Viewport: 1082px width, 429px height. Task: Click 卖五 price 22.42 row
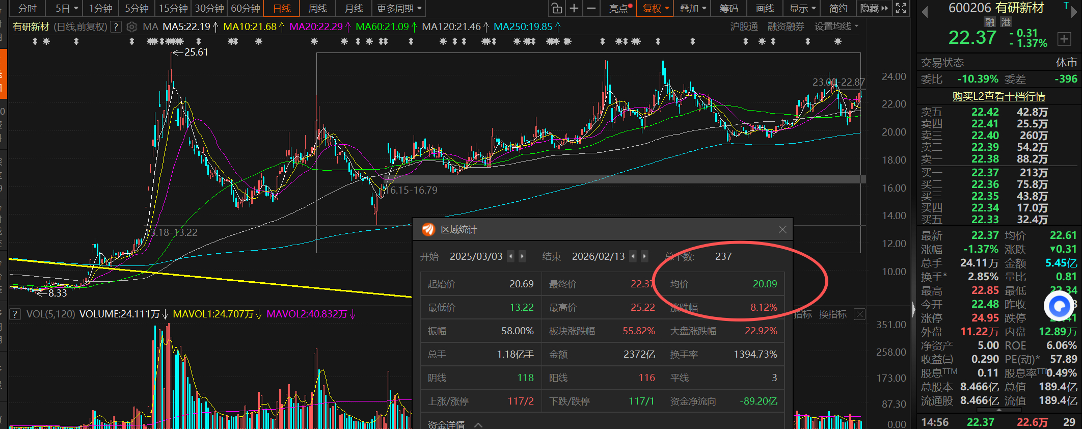point(999,112)
